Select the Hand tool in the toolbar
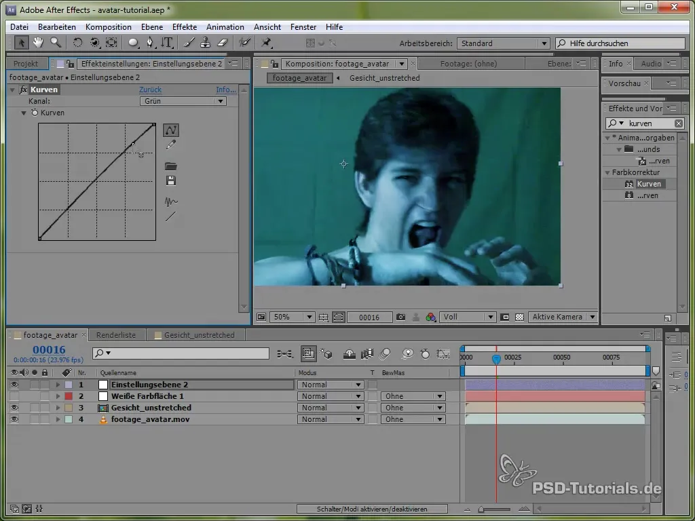Image resolution: width=695 pixels, height=521 pixels. pyautogui.click(x=38, y=42)
